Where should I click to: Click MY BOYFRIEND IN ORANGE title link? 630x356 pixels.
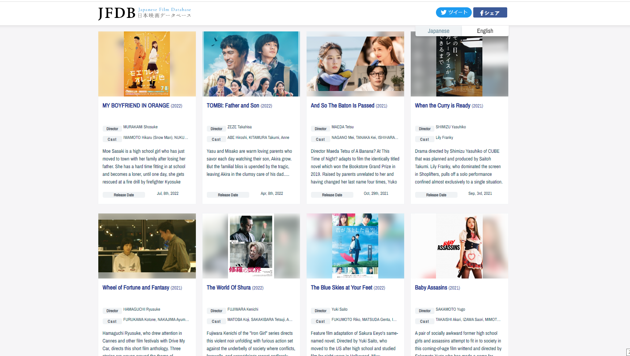pos(136,106)
